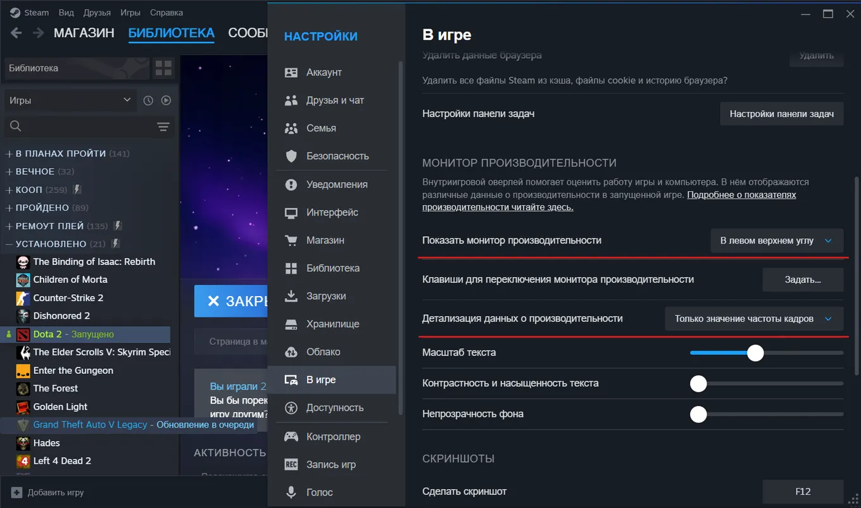Click the Counter-Strike 2 game icon
Viewport: 861px width, 508px height.
tap(23, 298)
